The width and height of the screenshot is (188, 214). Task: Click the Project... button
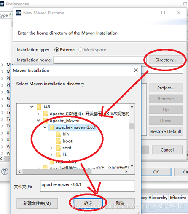click(x=166, y=88)
